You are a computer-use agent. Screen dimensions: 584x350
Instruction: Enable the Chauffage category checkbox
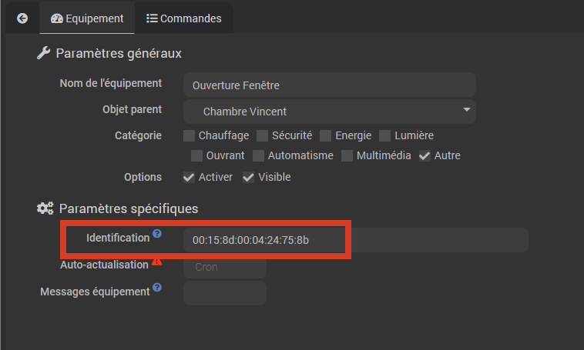pos(190,136)
